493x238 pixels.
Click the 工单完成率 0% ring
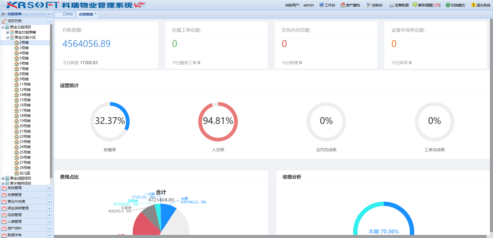coord(435,122)
